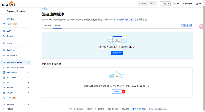Open the 招贤纳士 careers footer link

[x=90, y=109]
